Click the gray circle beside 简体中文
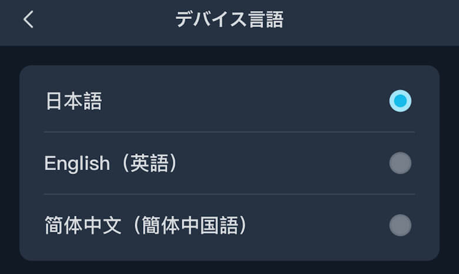 point(400,225)
